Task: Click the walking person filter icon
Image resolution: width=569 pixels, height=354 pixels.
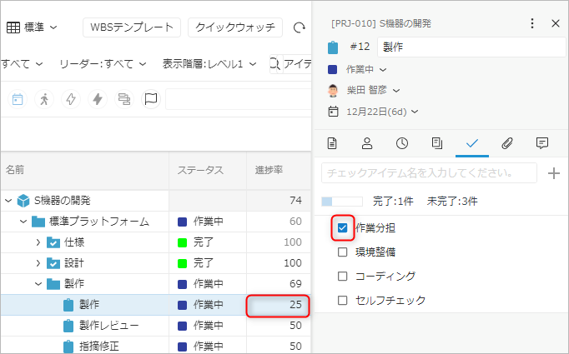Action: coord(44,100)
